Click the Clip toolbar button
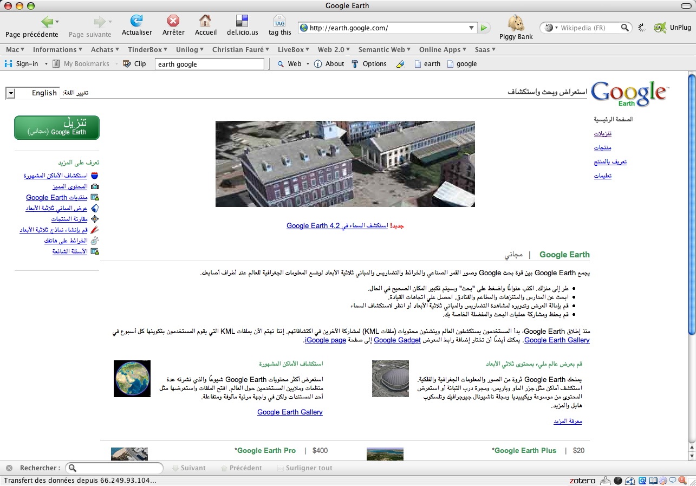 pos(134,64)
